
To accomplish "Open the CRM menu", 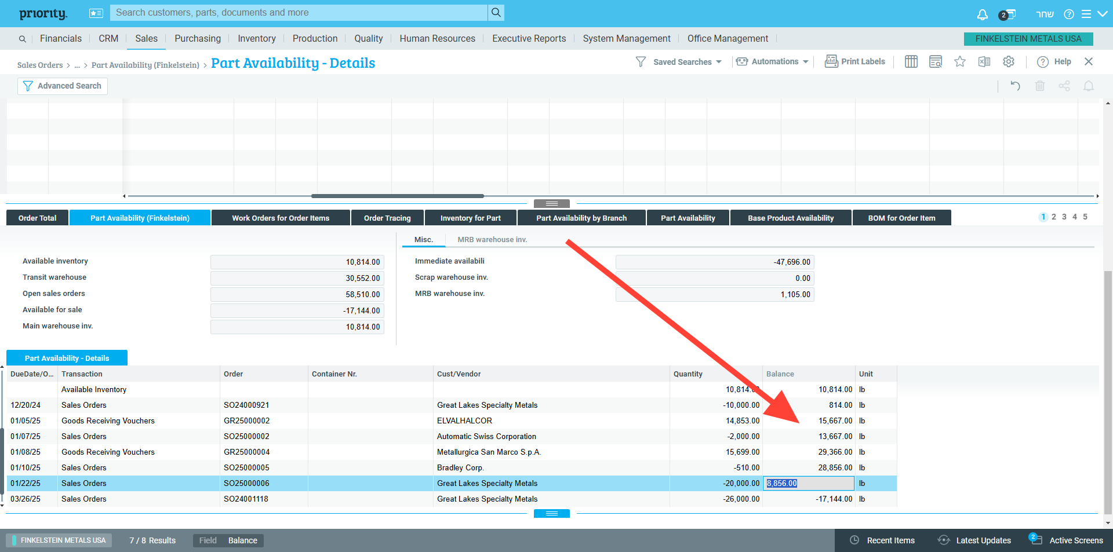I will (108, 38).
